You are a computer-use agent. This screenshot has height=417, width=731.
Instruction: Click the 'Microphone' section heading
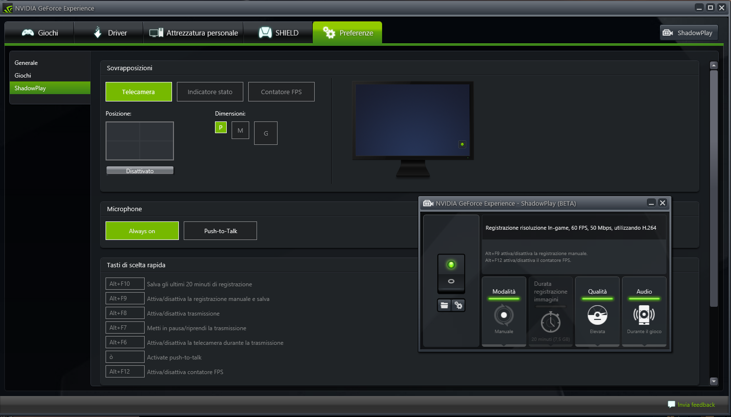click(x=125, y=209)
